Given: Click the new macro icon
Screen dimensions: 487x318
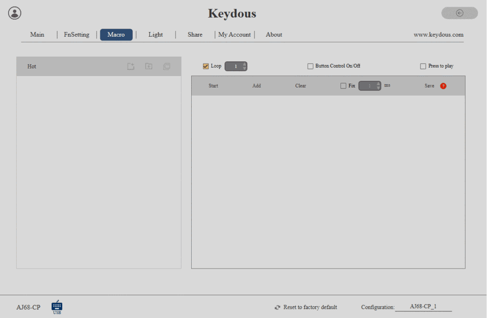Looking at the screenshot, I should click(131, 66).
